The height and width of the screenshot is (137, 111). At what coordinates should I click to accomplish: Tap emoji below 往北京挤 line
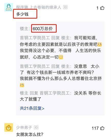(x=22, y=85)
